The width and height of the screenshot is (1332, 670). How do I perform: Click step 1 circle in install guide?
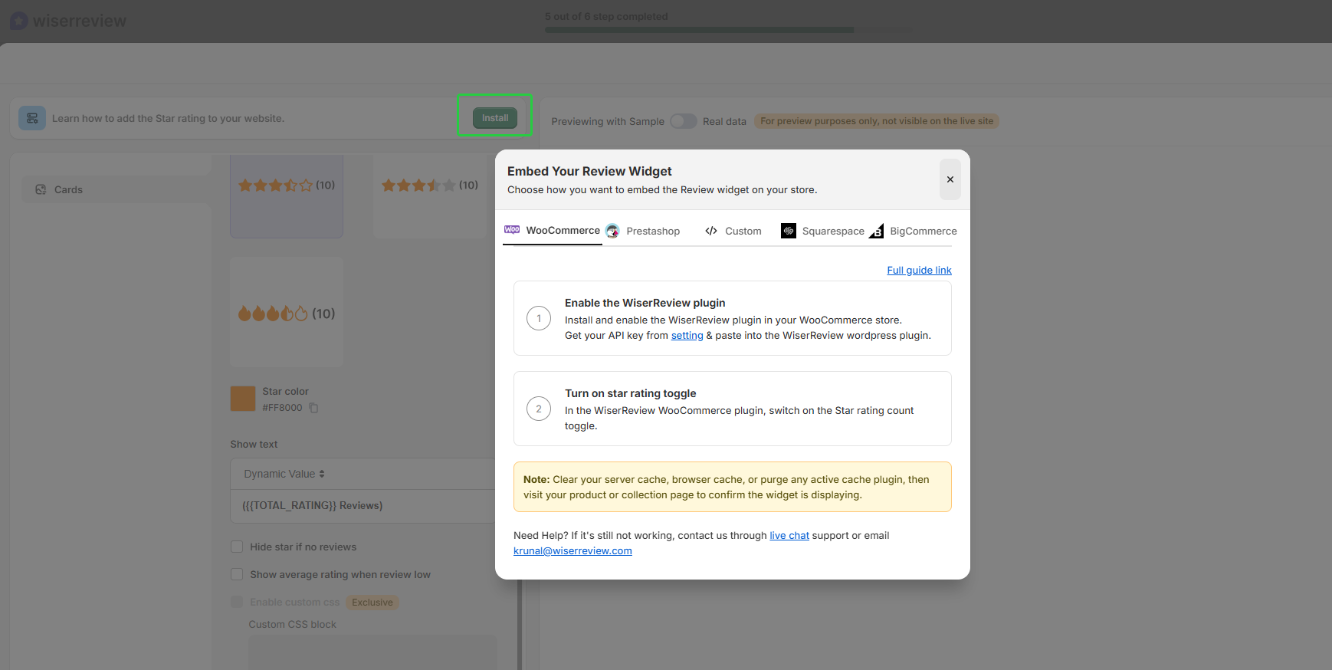539,318
